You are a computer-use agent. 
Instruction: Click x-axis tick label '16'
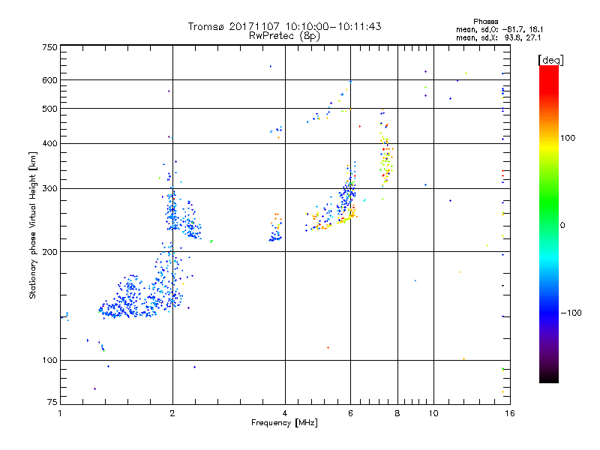pyautogui.click(x=510, y=413)
